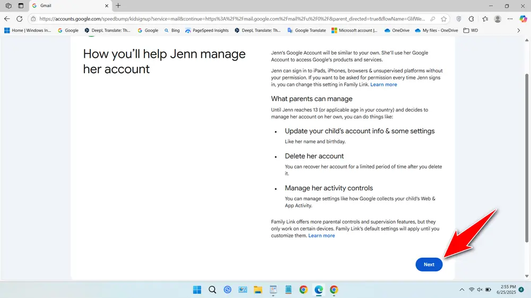Open tracking prevention shield icon

tap(459, 19)
